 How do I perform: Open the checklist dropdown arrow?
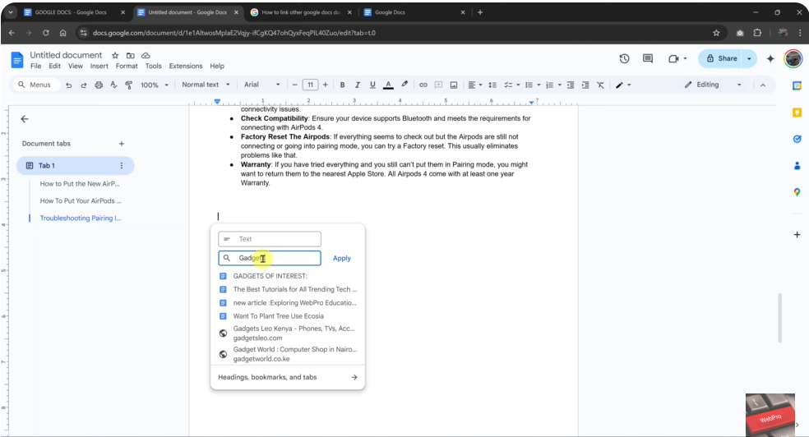click(x=518, y=85)
